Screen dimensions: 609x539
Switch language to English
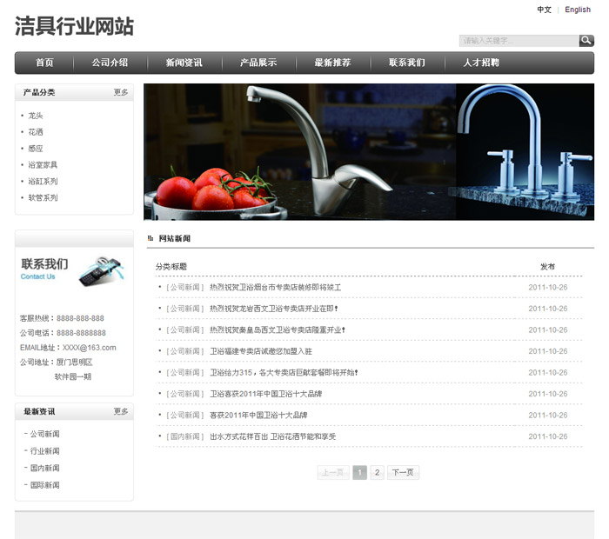tap(578, 10)
